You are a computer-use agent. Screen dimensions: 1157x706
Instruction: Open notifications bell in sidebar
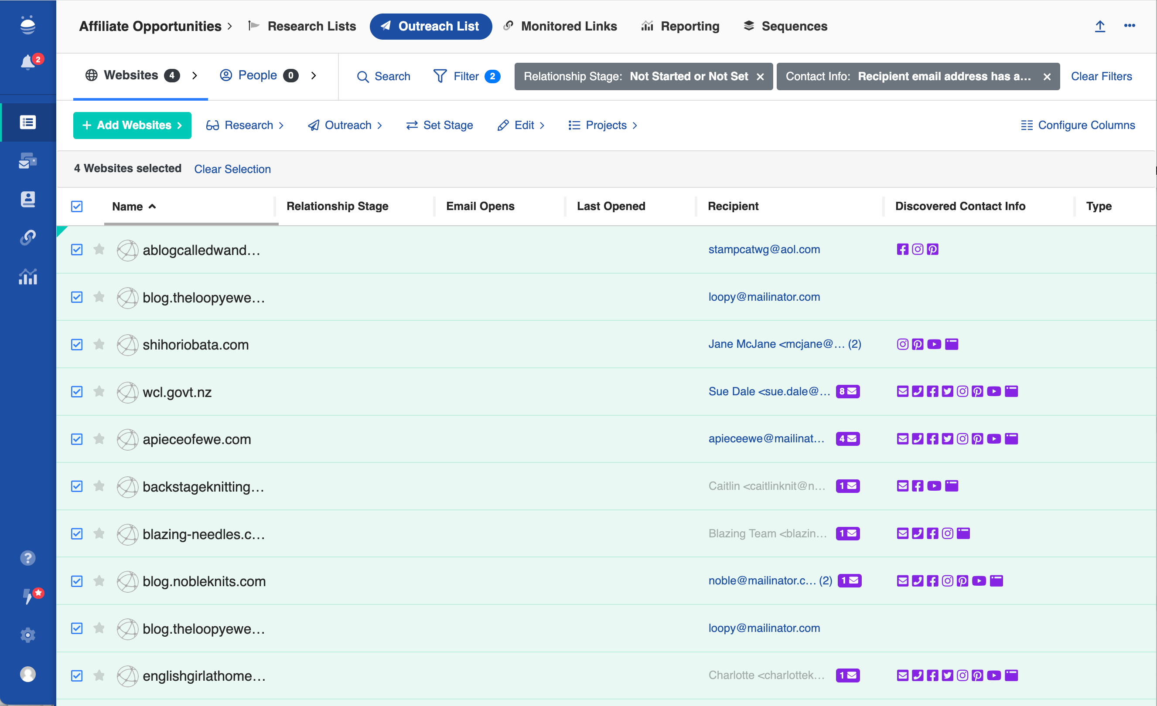coord(28,62)
